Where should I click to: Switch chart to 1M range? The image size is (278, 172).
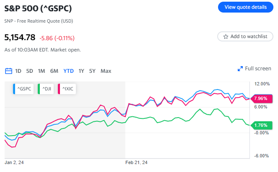click(42, 71)
